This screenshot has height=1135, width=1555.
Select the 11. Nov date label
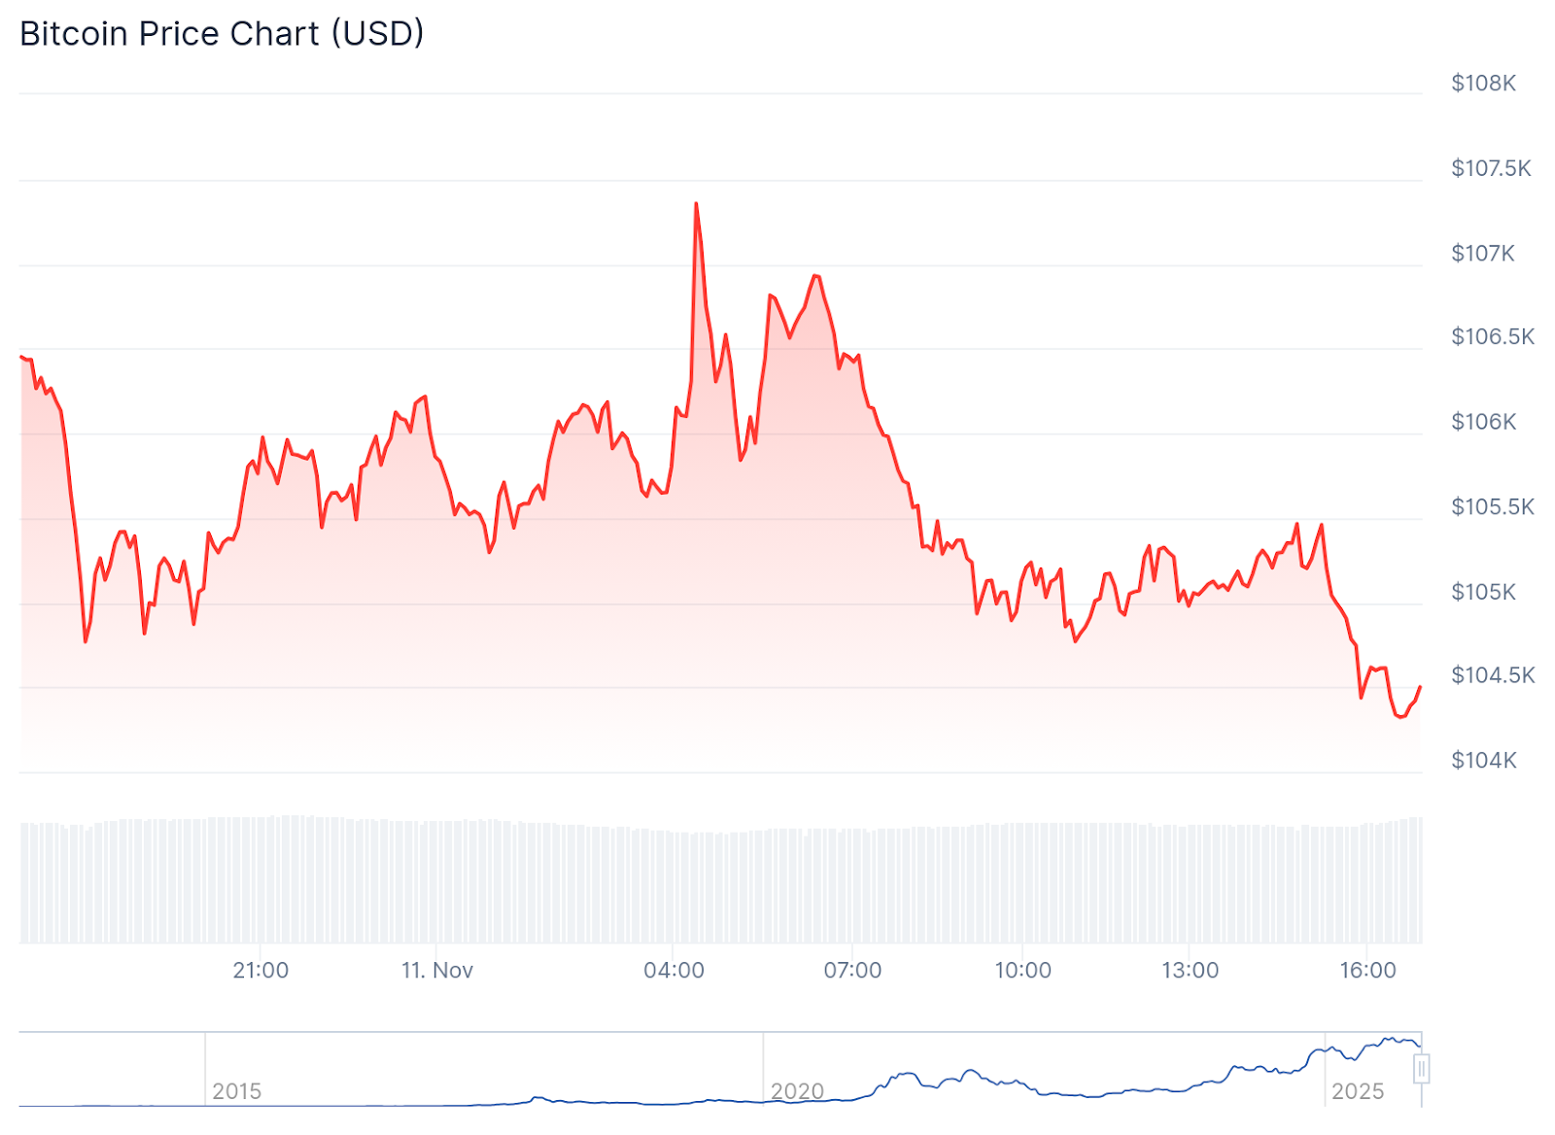(437, 971)
